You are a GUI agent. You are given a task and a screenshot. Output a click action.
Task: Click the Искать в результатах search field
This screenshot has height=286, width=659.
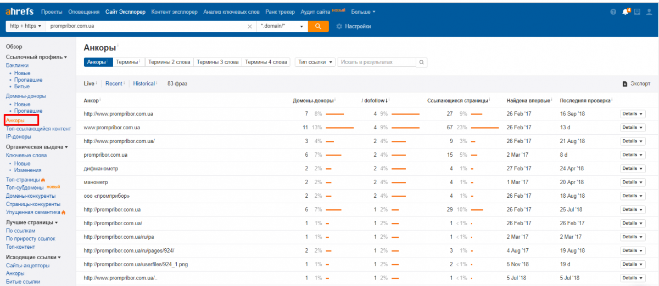[x=377, y=62]
